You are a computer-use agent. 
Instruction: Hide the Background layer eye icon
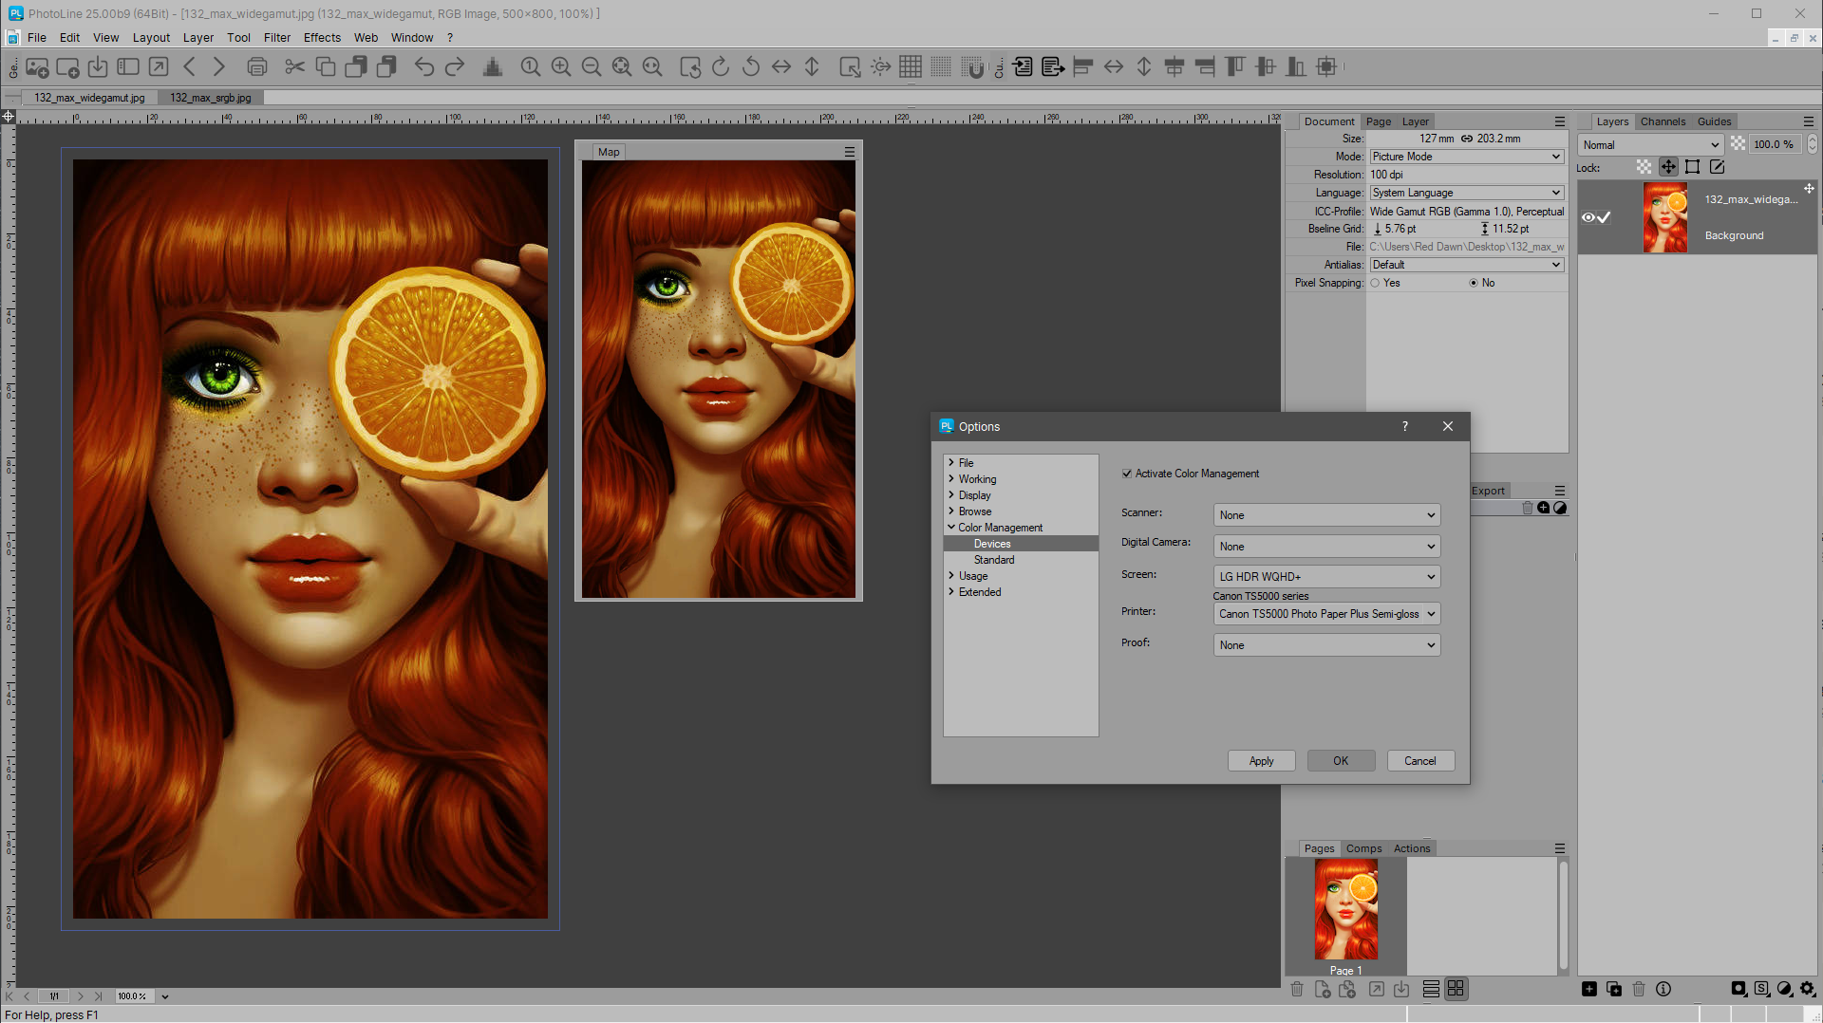pyautogui.click(x=1588, y=217)
